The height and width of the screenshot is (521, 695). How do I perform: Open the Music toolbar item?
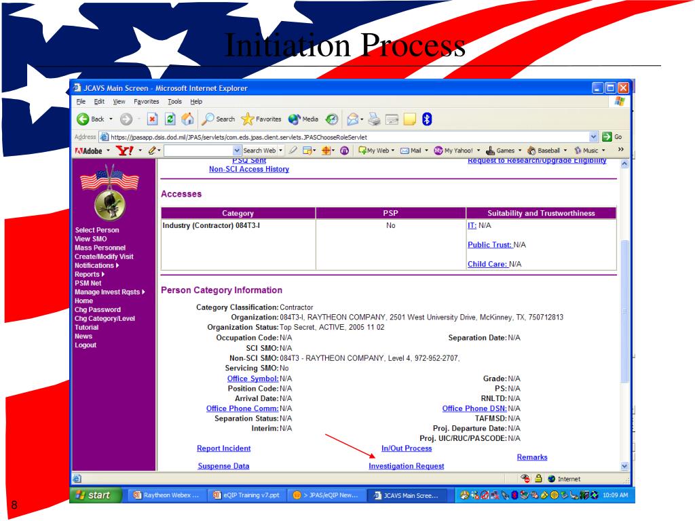[x=586, y=151]
